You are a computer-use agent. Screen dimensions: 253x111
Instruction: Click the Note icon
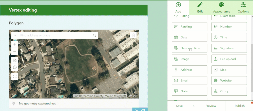[x=176, y=91]
